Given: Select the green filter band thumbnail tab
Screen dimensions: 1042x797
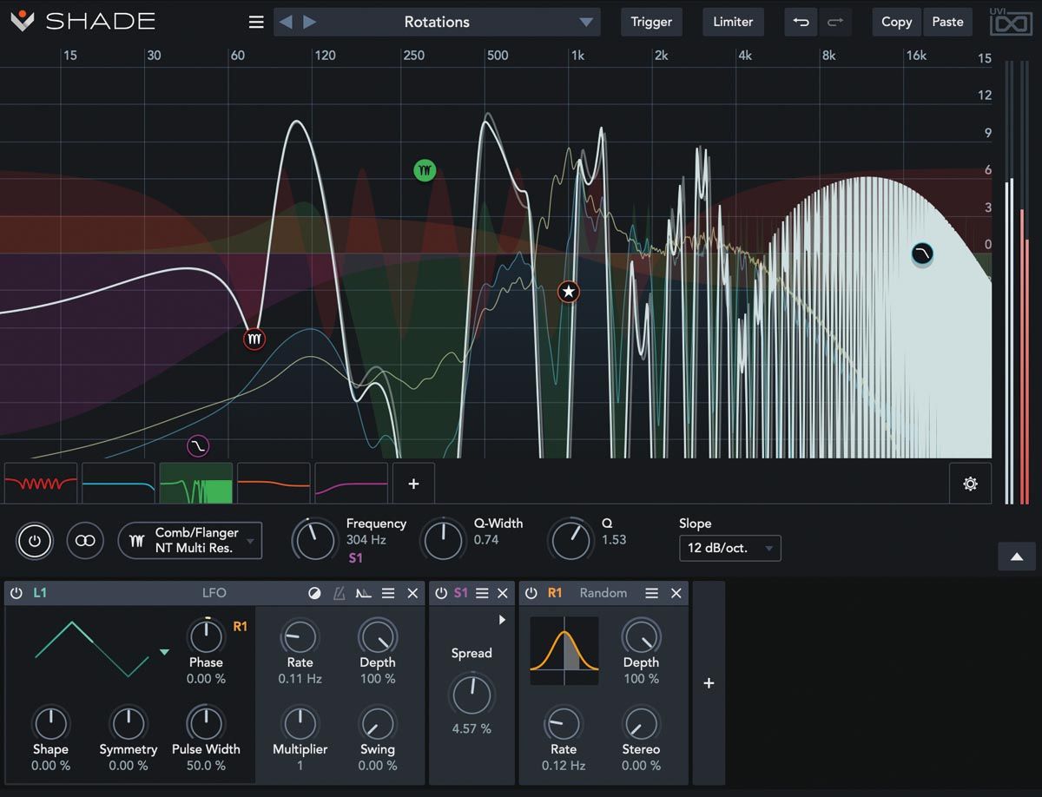Looking at the screenshot, I should pos(195,484).
